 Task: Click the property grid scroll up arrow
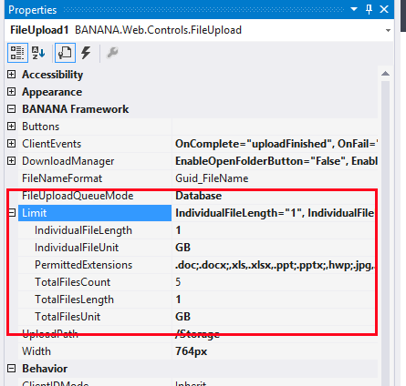pyautogui.click(x=385, y=74)
